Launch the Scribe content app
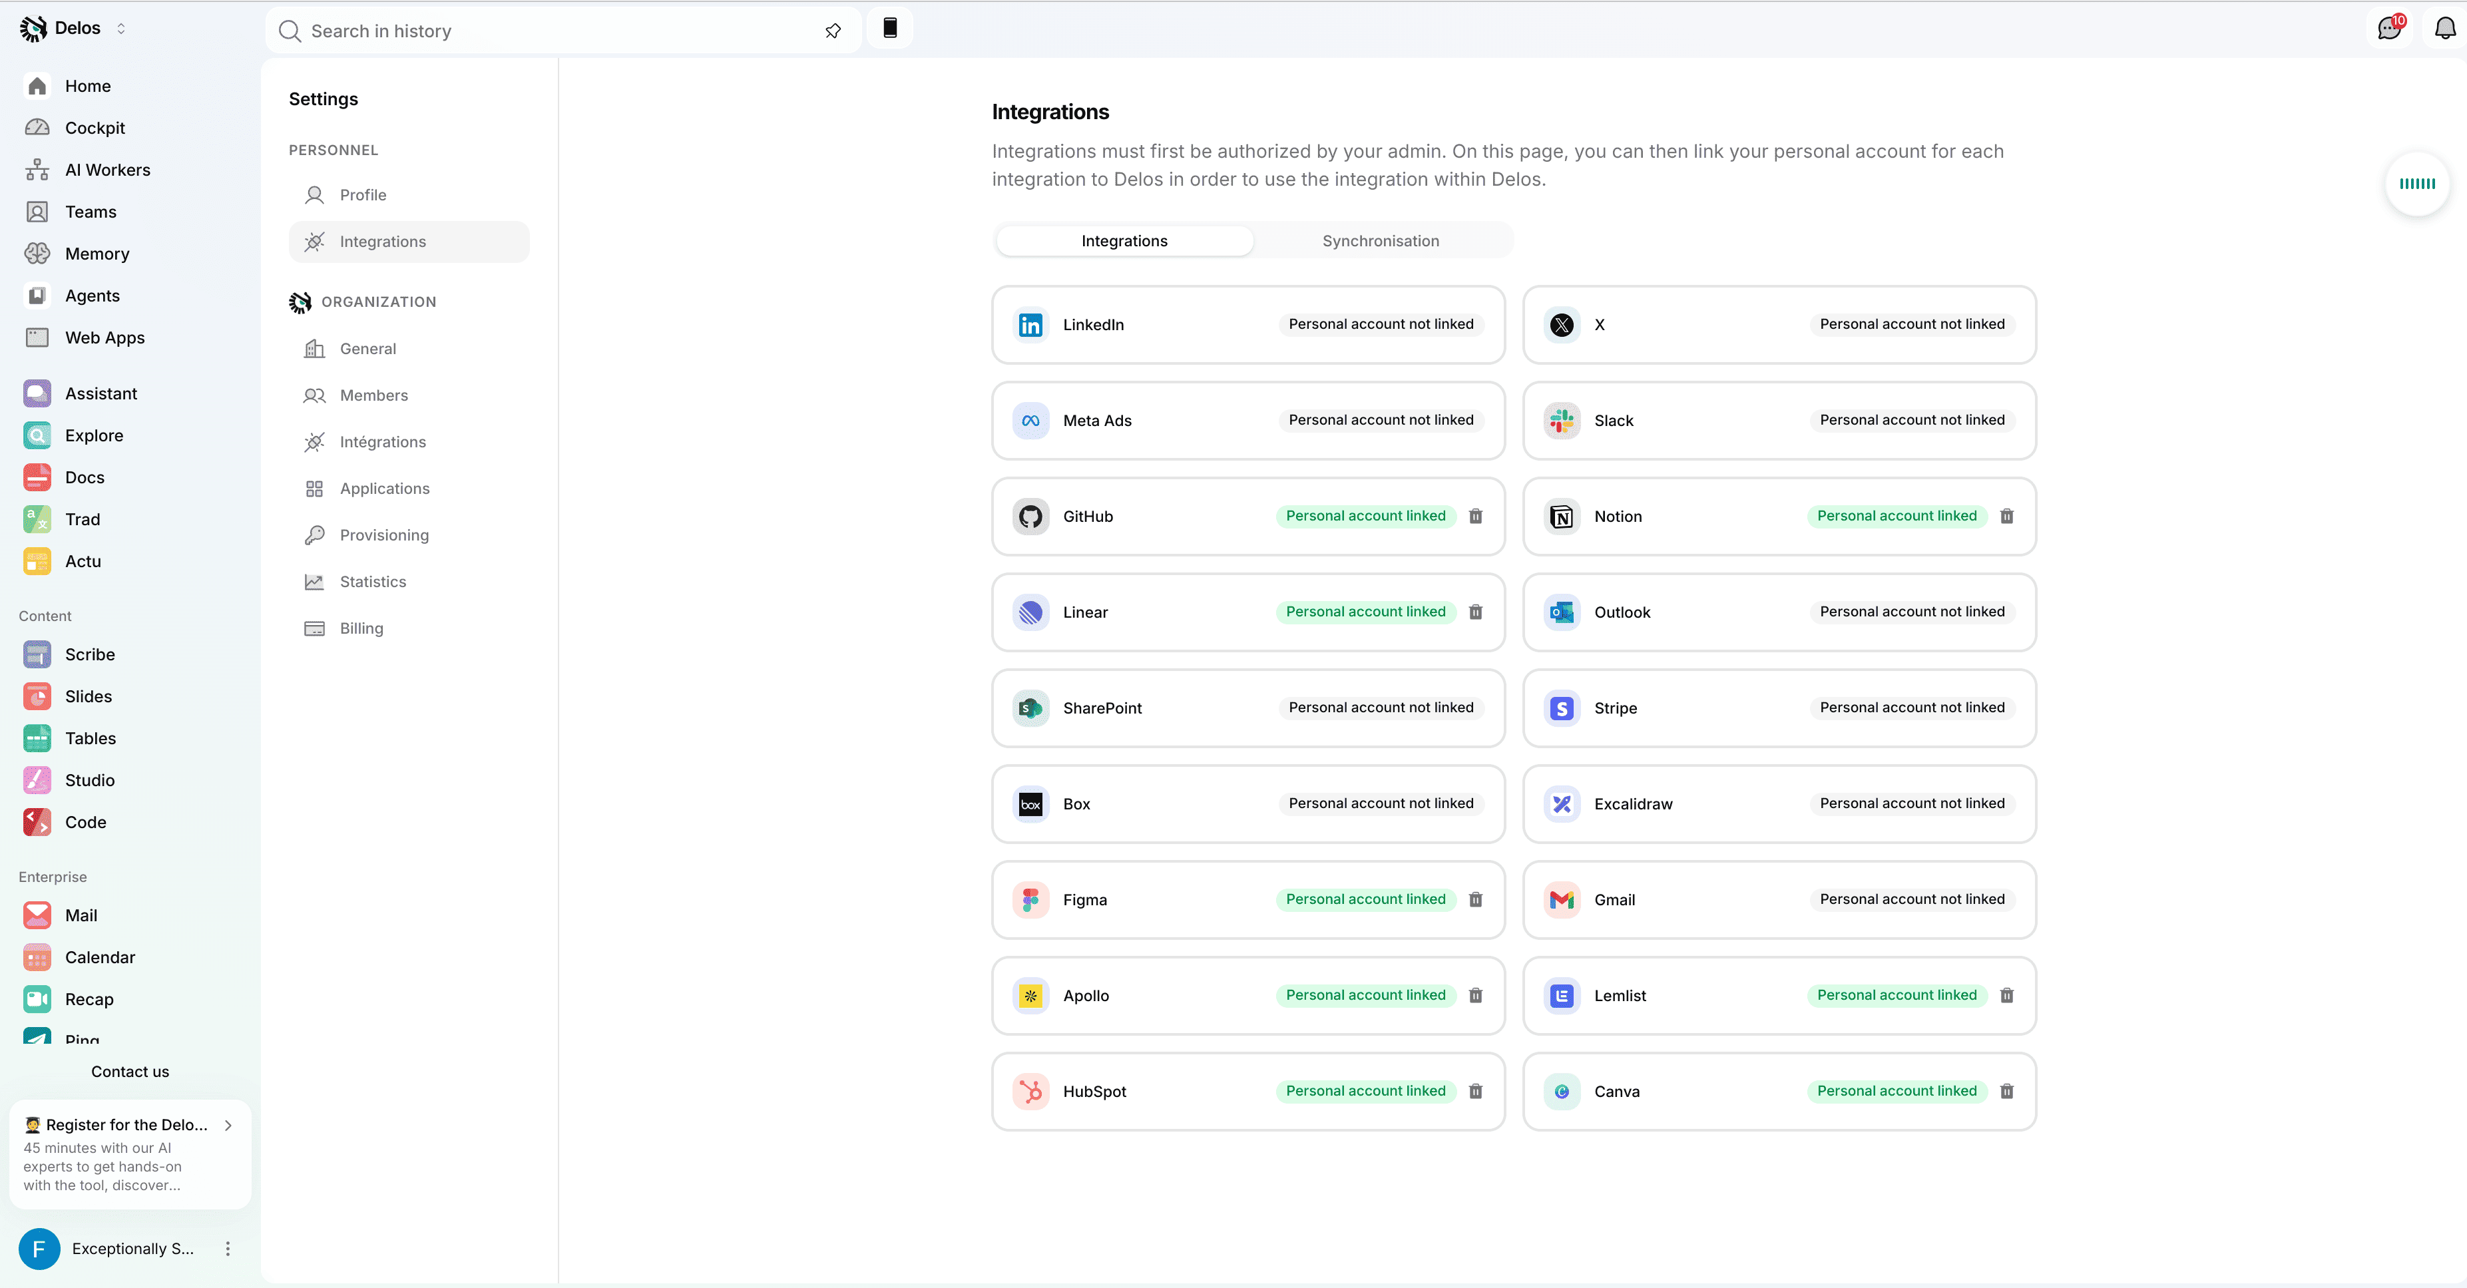Viewport: 2467px width, 1288px height. [130, 655]
